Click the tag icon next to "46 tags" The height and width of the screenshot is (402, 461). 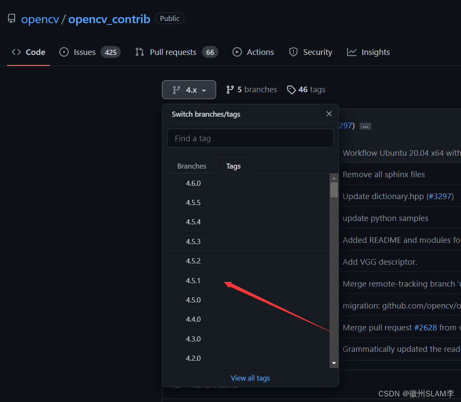292,89
